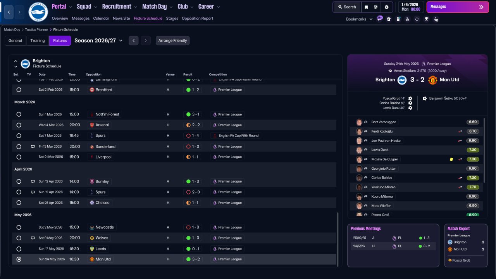This screenshot has width=496, height=279.
Task: Click Bart Verbruggen's player portrait
Action: [359, 122]
